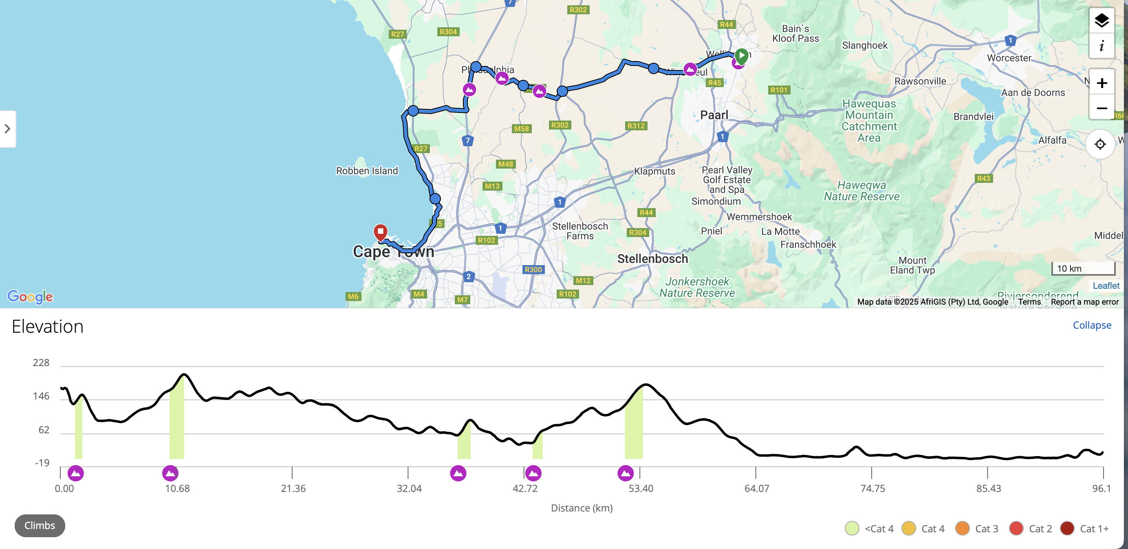Click Report a map error

[1084, 302]
